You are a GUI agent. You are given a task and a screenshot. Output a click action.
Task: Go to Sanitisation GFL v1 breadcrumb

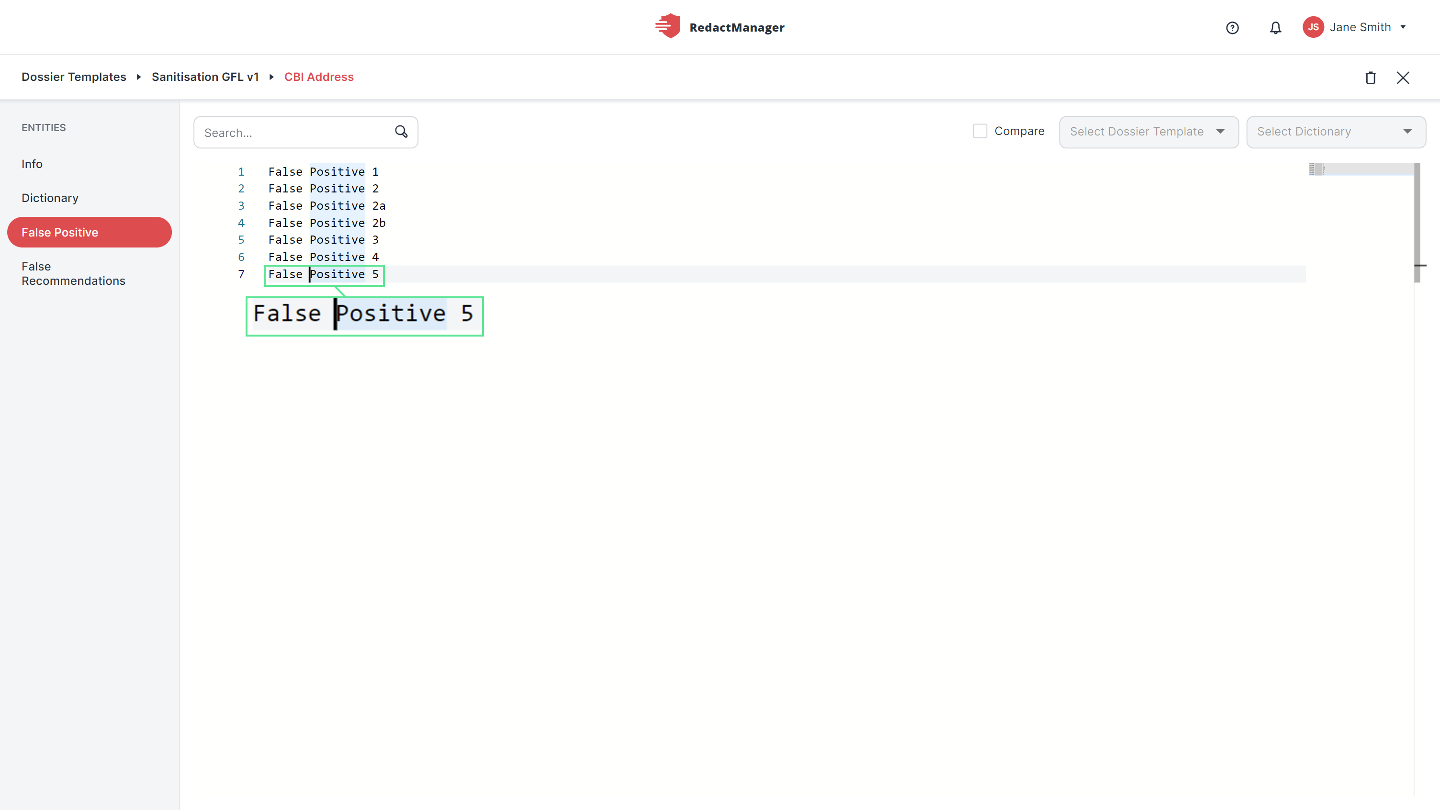tap(205, 77)
